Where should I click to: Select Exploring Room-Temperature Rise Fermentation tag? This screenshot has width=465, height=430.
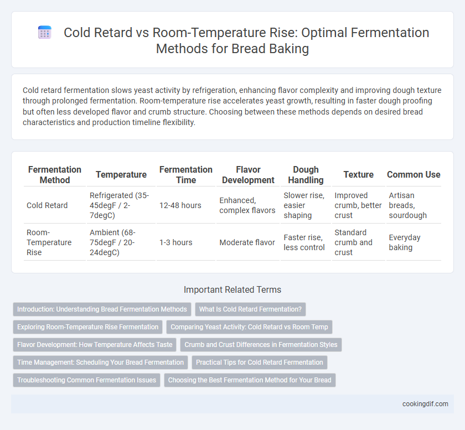(88, 327)
